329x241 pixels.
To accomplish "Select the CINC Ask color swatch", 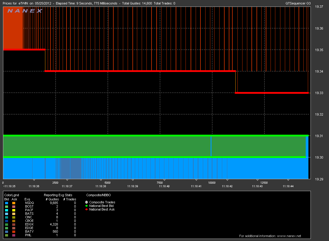I will 14,217.
